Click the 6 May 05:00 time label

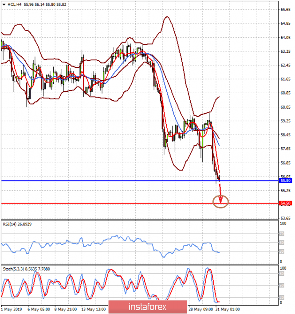(39, 310)
